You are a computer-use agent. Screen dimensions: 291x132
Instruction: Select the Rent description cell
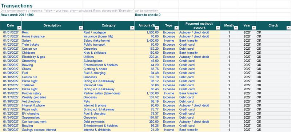[x=52, y=32]
